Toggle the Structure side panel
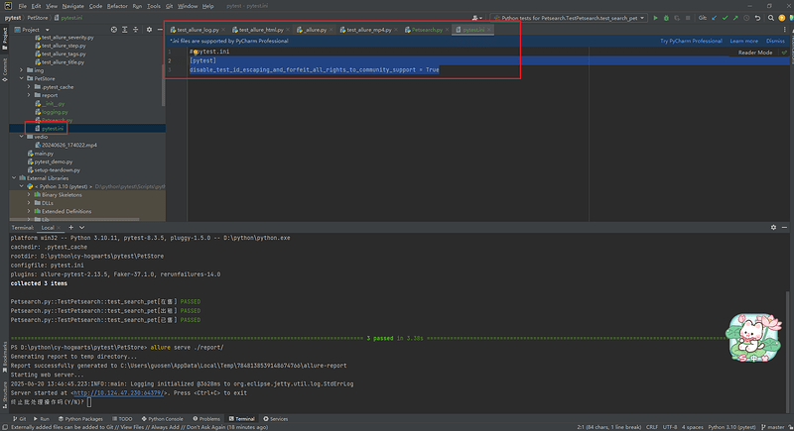Image resolution: width=794 pixels, height=431 pixels. pos(5,394)
